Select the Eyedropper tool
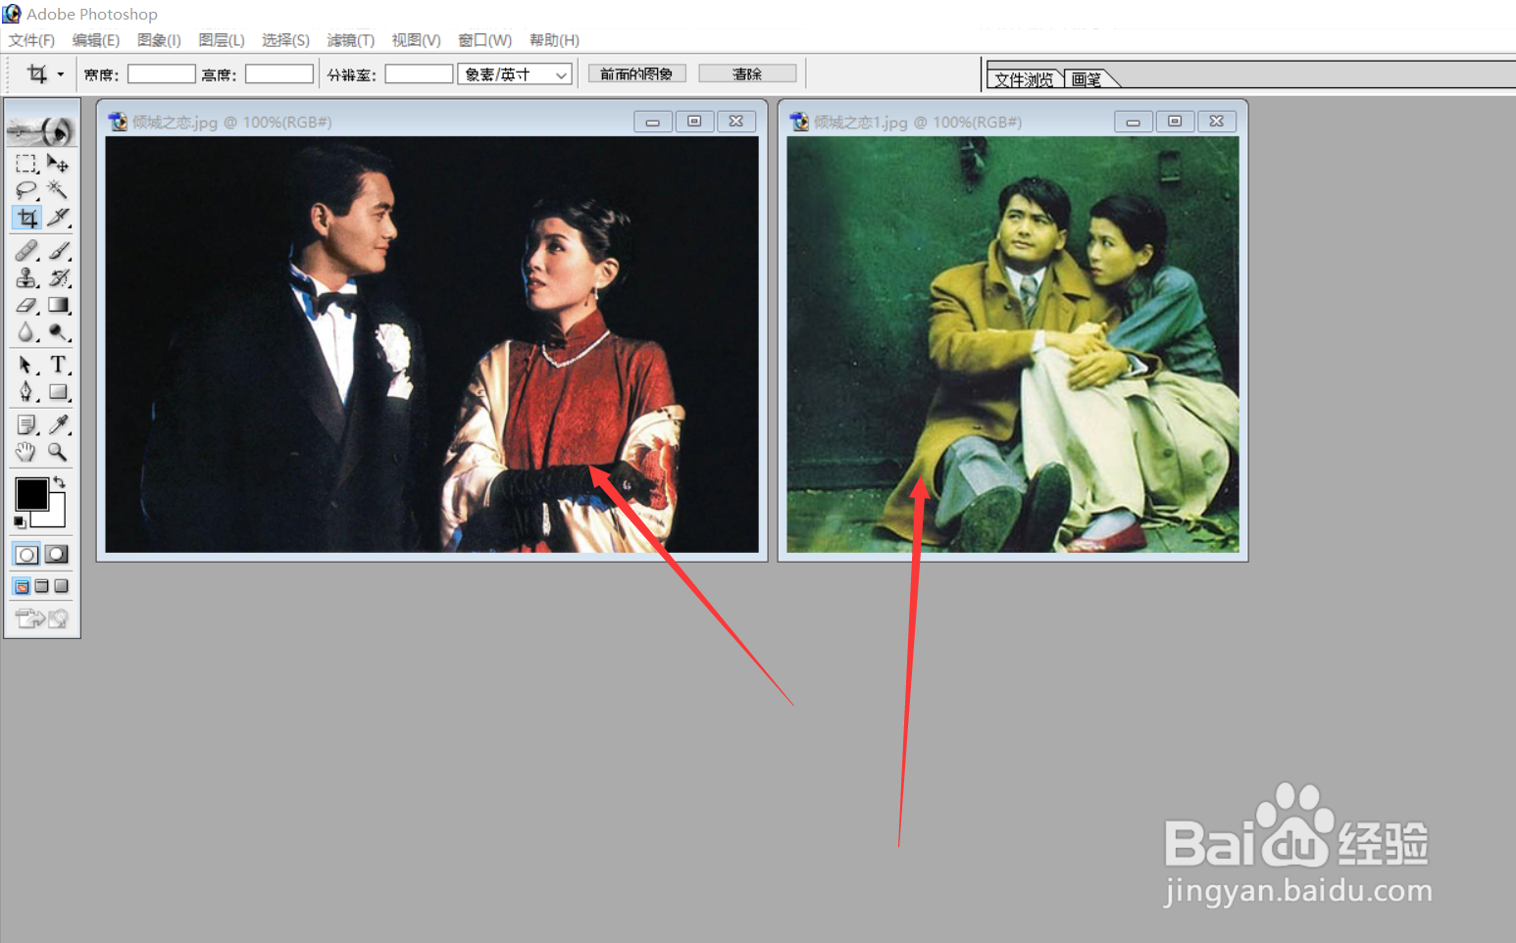Screen dimensions: 1516x943 point(58,424)
